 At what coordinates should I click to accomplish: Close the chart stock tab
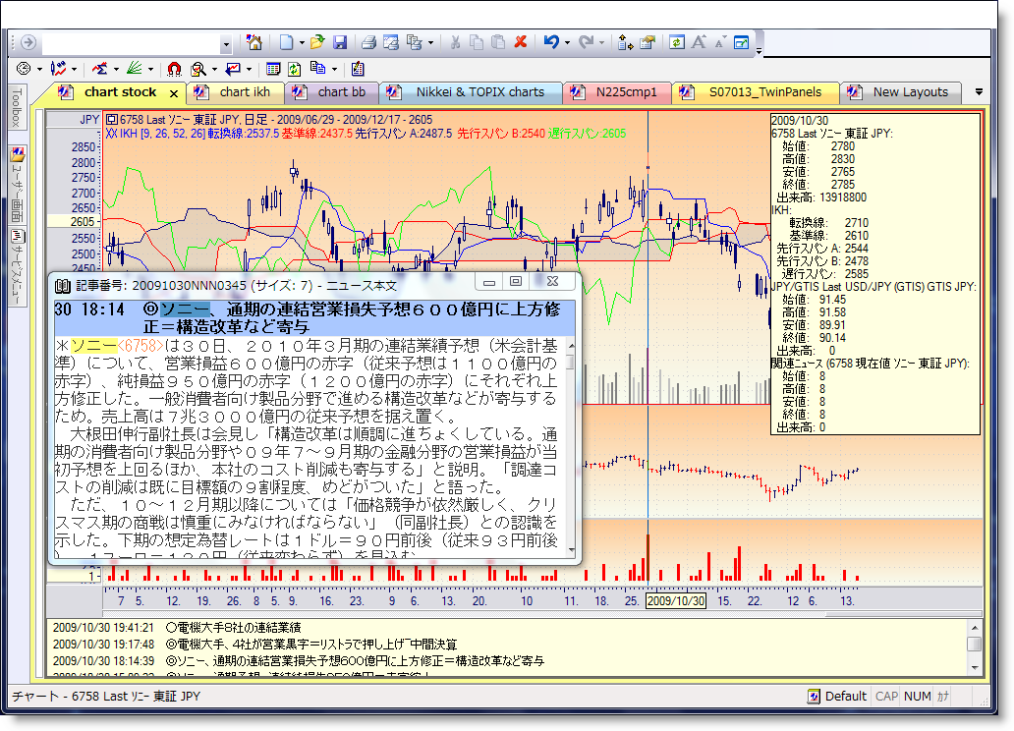(173, 93)
